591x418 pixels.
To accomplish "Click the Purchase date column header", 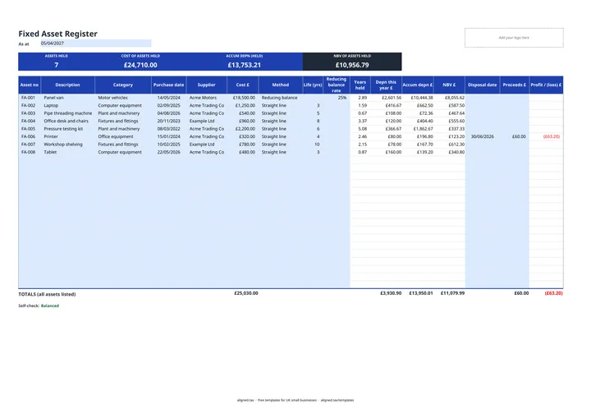I will click(x=169, y=85).
